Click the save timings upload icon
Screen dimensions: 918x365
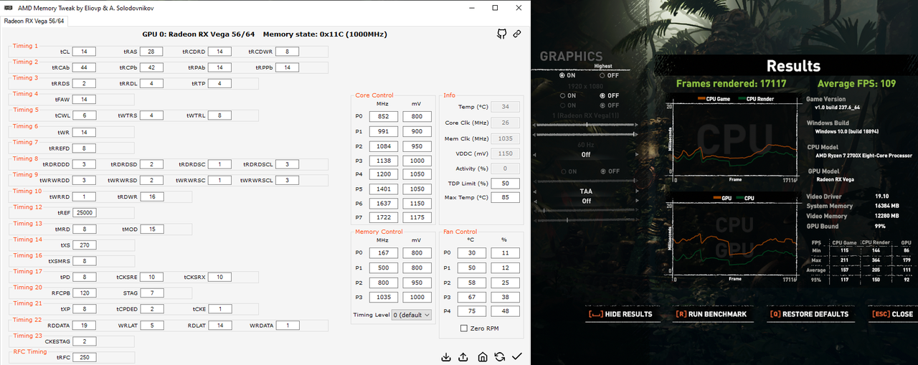(463, 356)
